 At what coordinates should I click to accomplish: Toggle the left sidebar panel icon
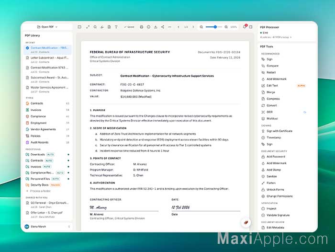(79, 27)
